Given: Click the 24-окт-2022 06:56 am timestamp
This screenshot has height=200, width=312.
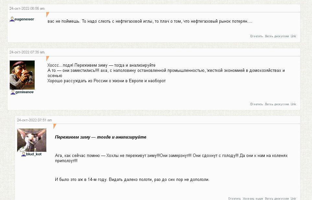Looking at the screenshot, I should [27, 8].
